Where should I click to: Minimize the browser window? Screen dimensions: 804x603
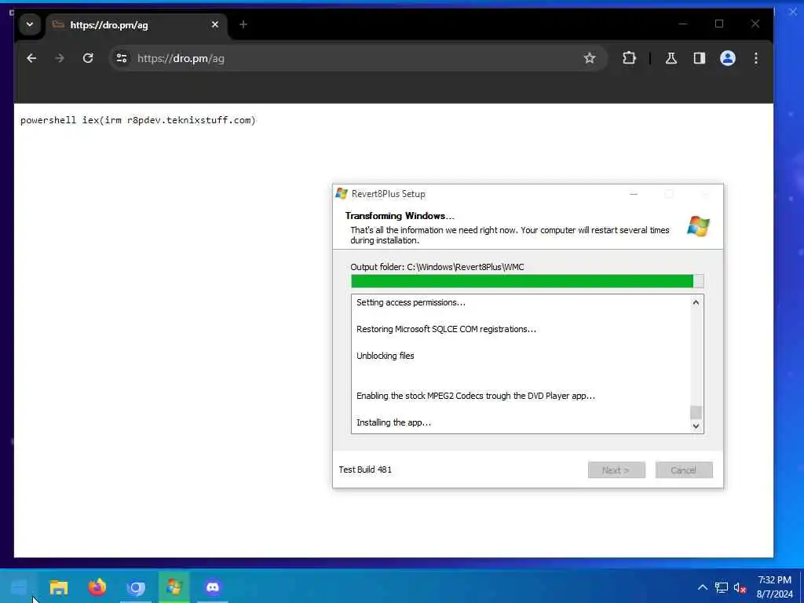[x=682, y=24]
